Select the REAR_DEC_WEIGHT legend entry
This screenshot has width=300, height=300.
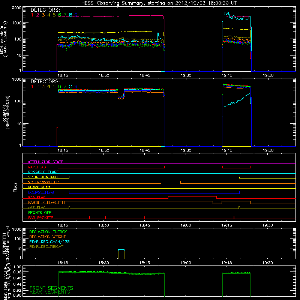pyautogui.click(x=46, y=247)
